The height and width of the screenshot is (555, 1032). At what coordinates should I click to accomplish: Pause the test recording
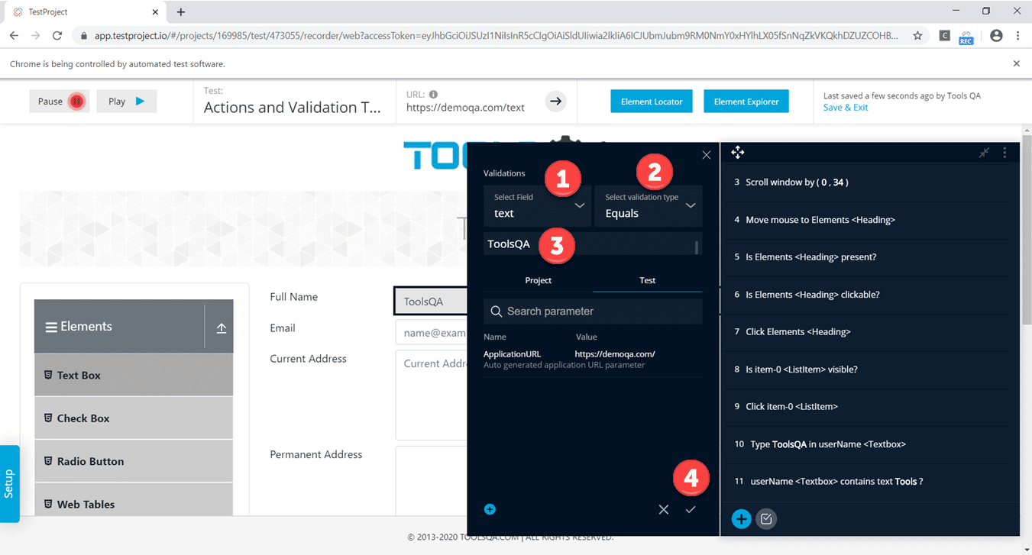[x=59, y=101]
